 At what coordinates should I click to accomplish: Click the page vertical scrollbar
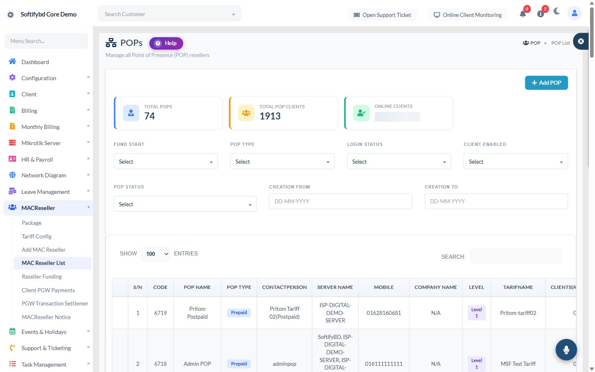point(592,32)
